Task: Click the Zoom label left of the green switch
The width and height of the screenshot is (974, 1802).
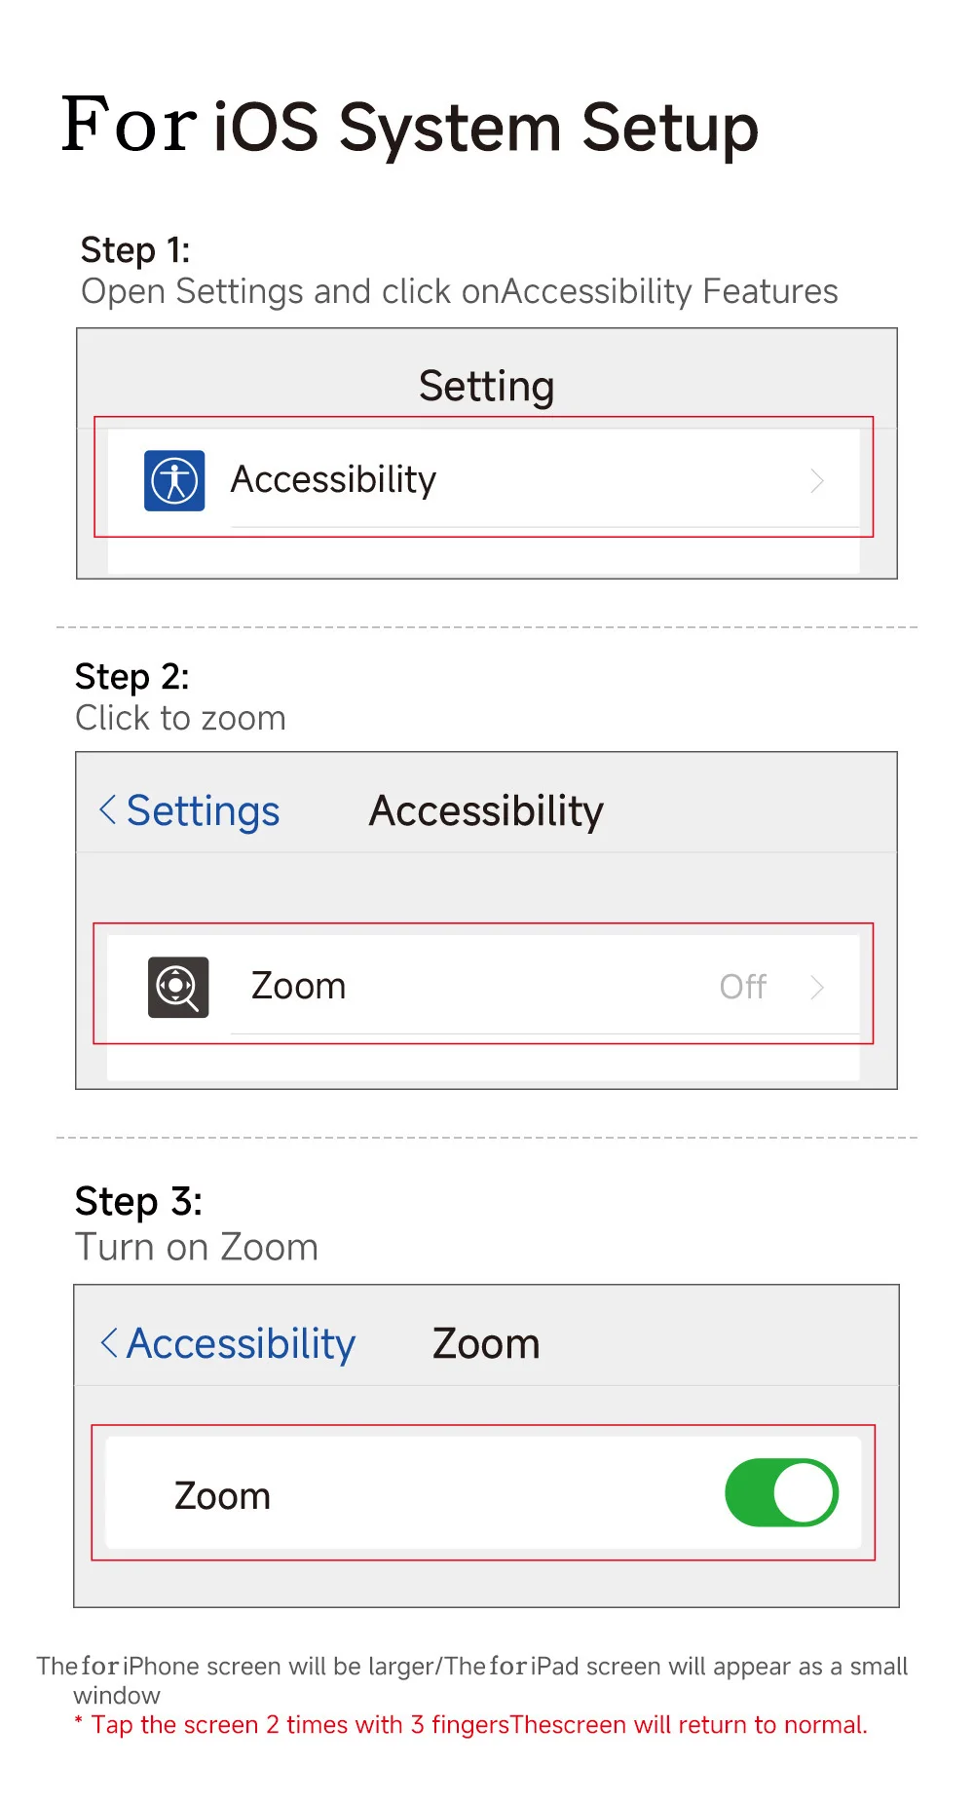Action: point(222,1496)
